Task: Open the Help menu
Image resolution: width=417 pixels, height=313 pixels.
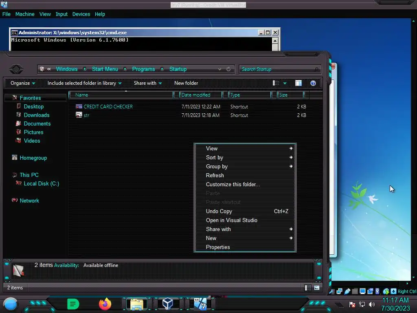Action: click(100, 14)
